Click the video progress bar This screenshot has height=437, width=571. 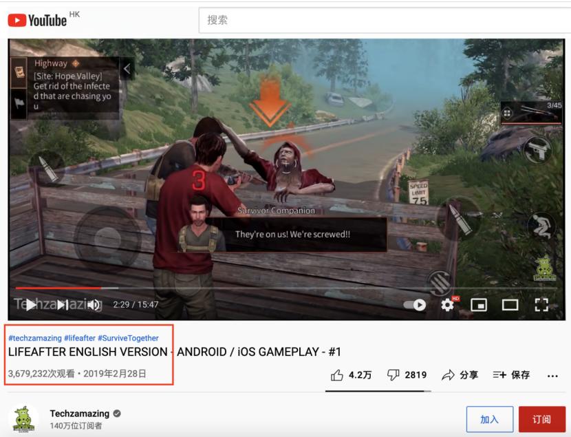(286, 288)
